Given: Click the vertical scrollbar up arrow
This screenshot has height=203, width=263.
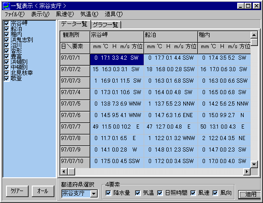Looking at the screenshot, I should pyautogui.click(x=254, y=35).
